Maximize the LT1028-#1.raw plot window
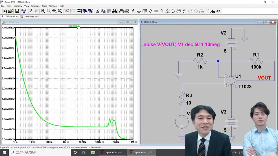Viewport: 278px width, 156px height. (x=128, y=22)
